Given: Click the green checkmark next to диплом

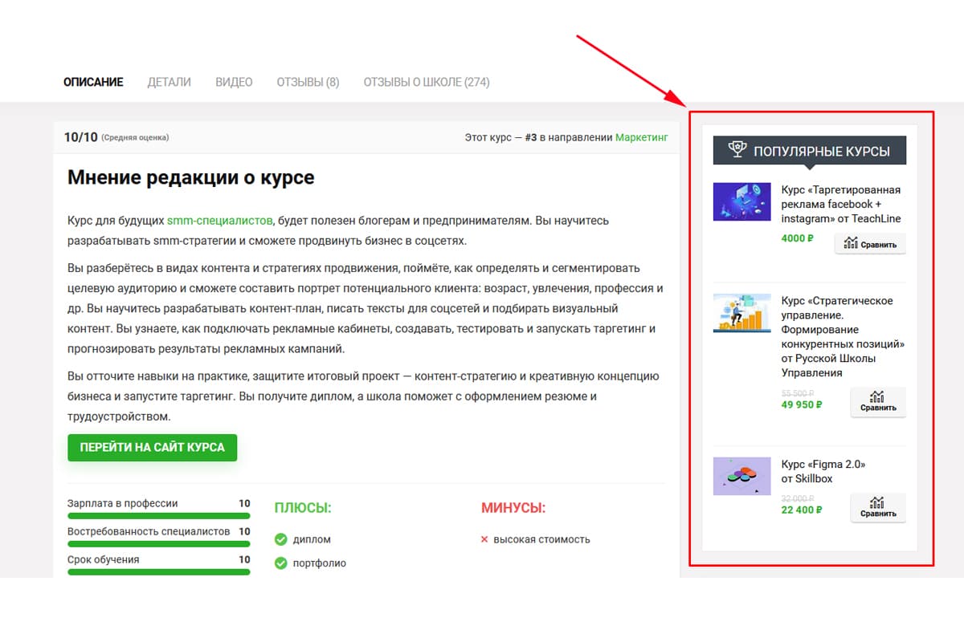Looking at the screenshot, I should [280, 539].
